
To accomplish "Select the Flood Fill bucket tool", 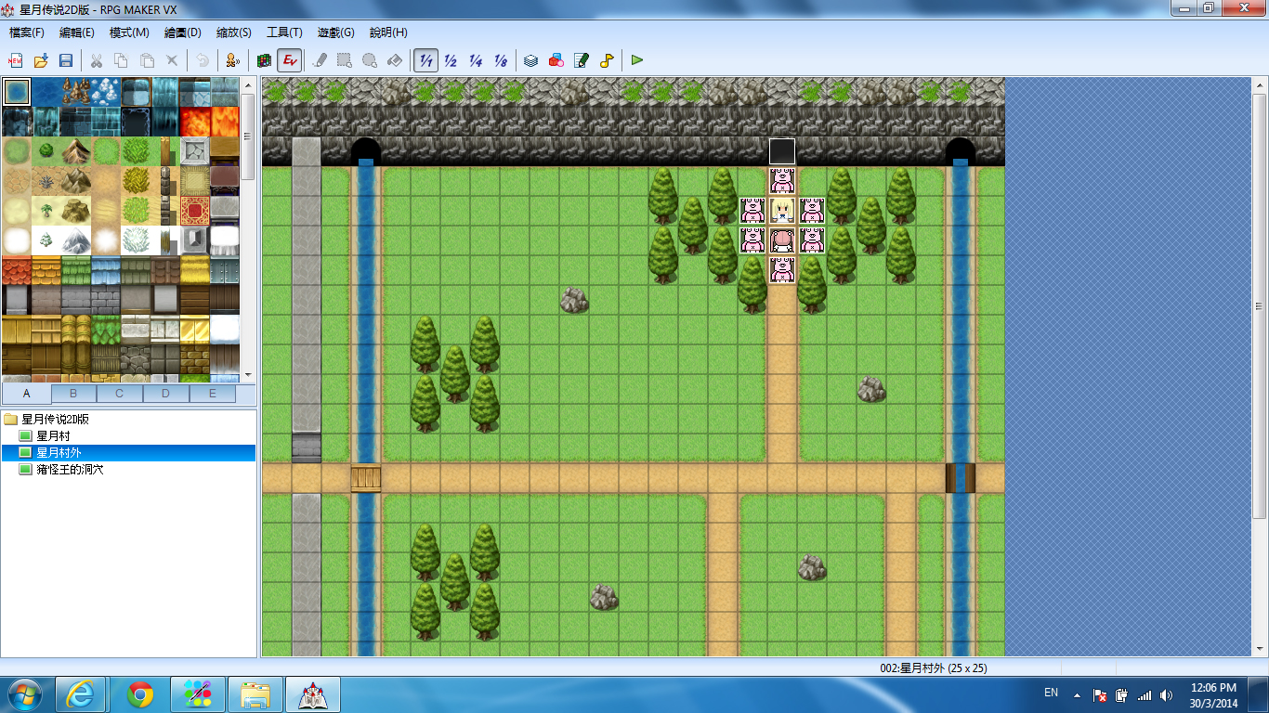I will click(x=395, y=60).
